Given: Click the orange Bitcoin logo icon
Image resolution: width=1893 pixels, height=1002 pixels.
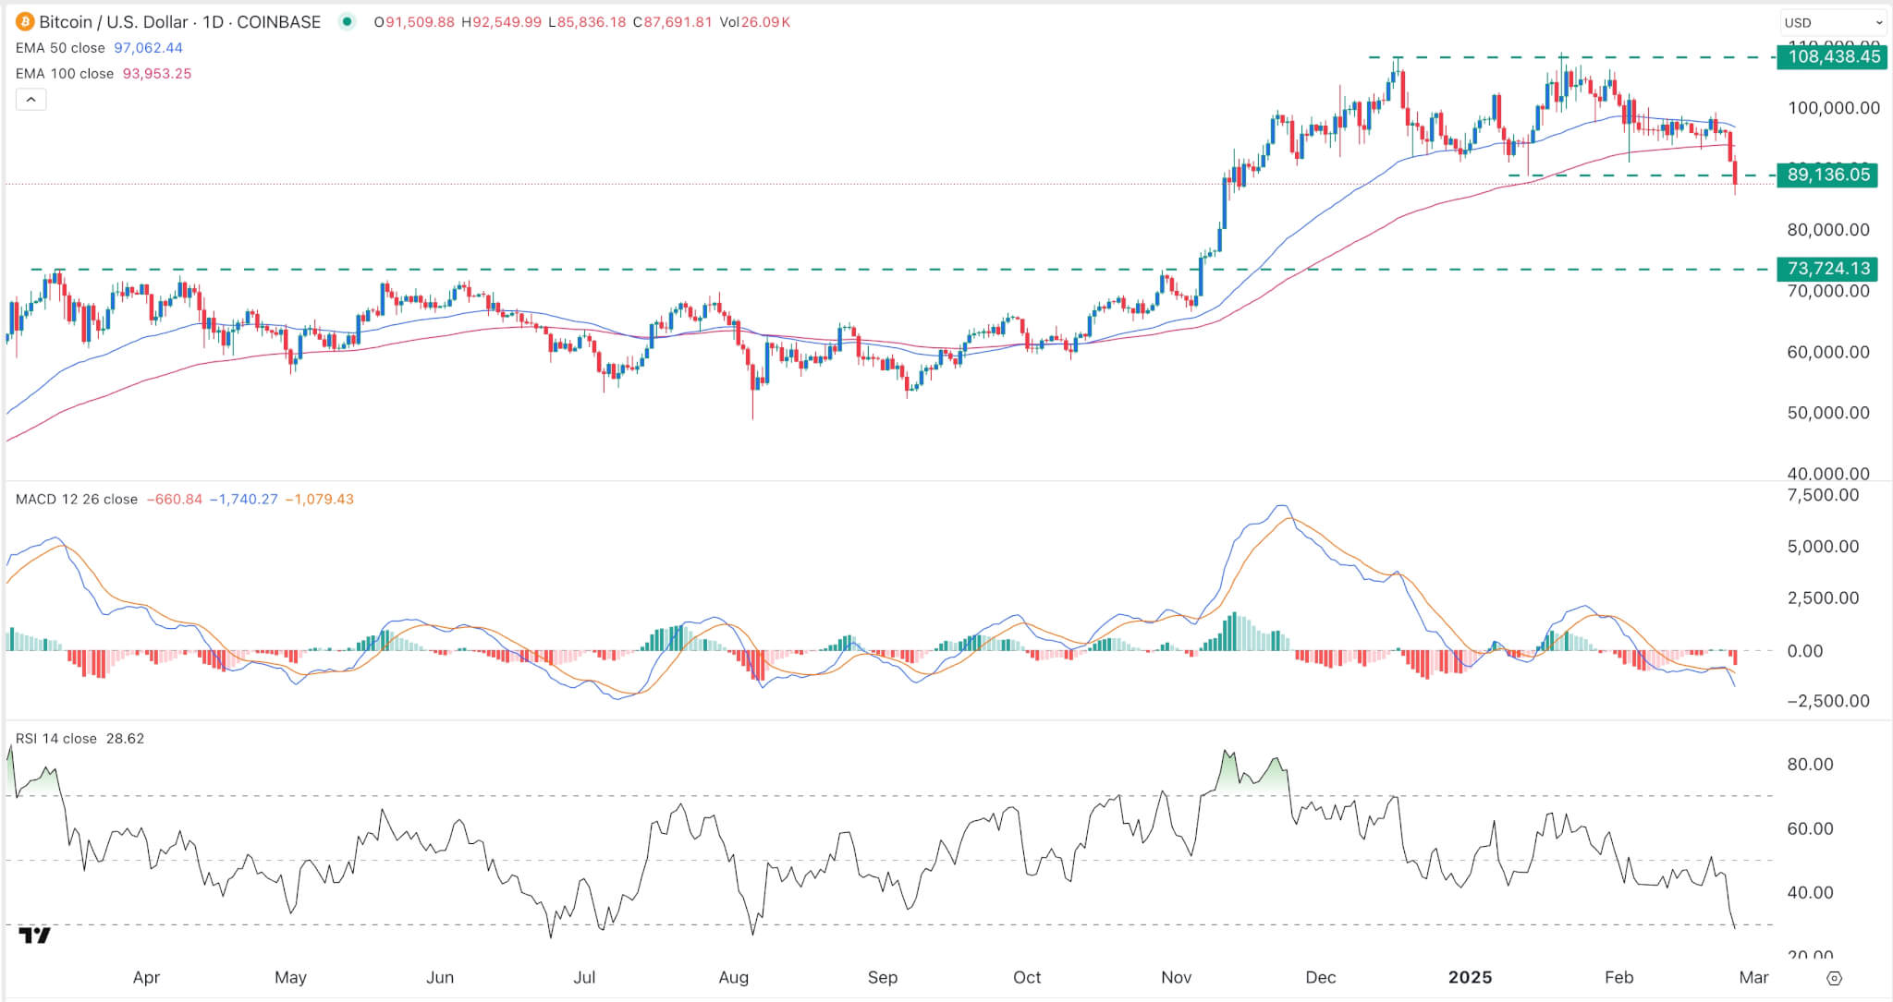Looking at the screenshot, I should (25, 22).
